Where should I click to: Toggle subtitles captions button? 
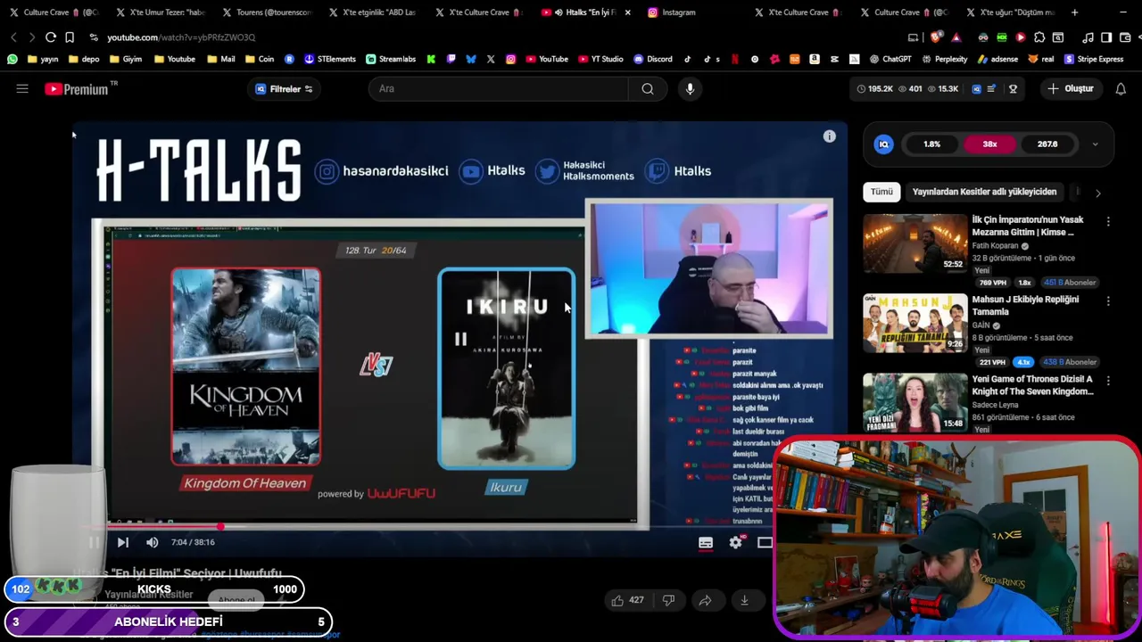(x=706, y=542)
